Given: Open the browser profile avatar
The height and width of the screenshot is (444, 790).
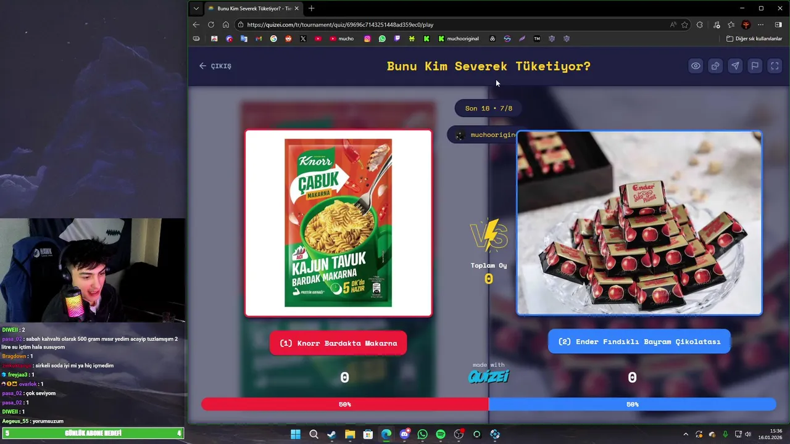Looking at the screenshot, I should point(746,25).
